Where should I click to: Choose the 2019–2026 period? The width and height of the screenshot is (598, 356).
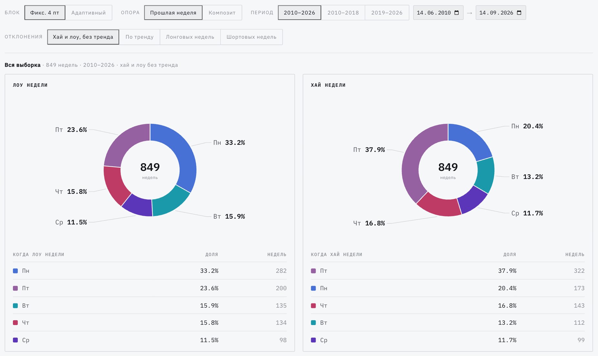(387, 13)
